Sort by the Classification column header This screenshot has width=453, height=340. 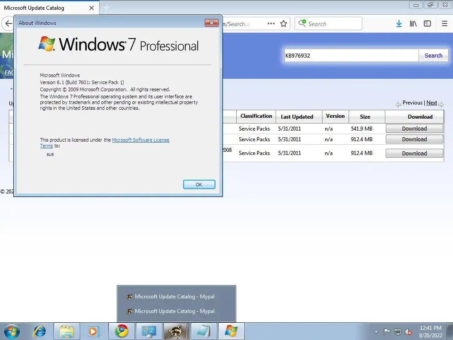pos(256,116)
